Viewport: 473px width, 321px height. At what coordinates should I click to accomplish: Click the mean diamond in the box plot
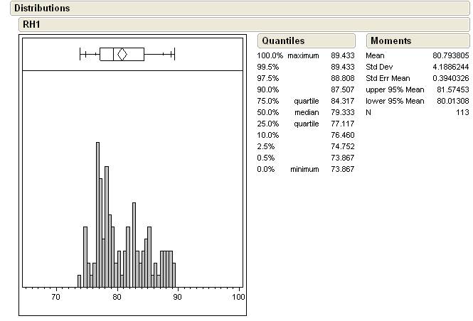click(122, 54)
